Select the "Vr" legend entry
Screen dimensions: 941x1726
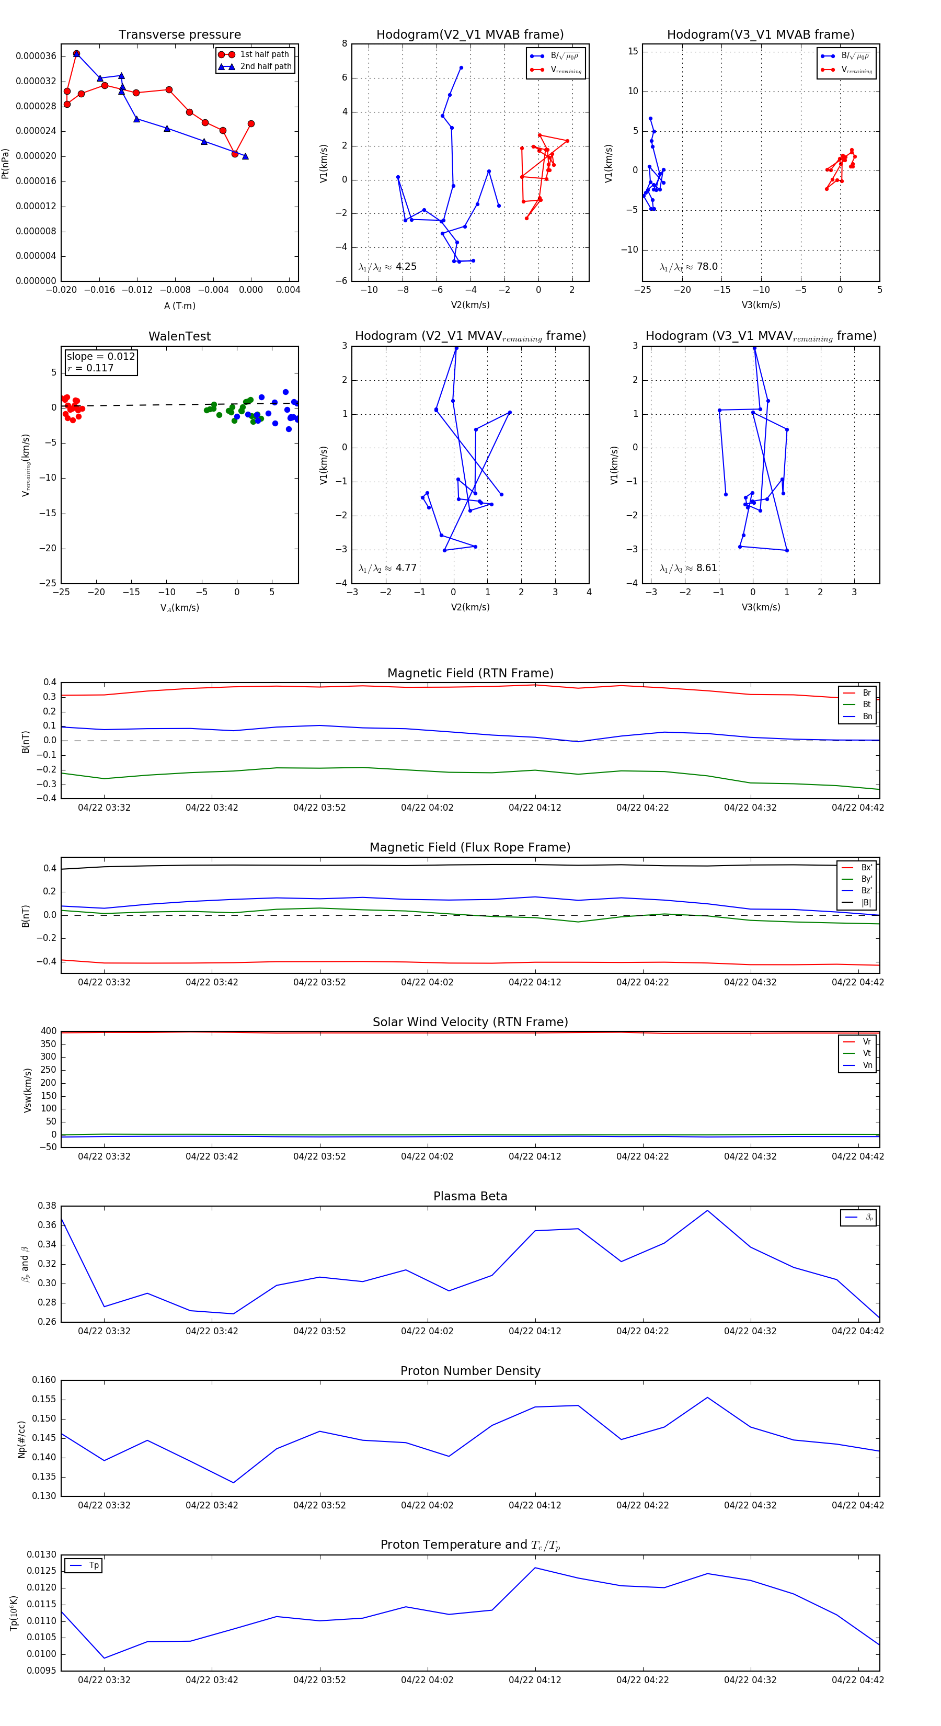coord(857,1042)
